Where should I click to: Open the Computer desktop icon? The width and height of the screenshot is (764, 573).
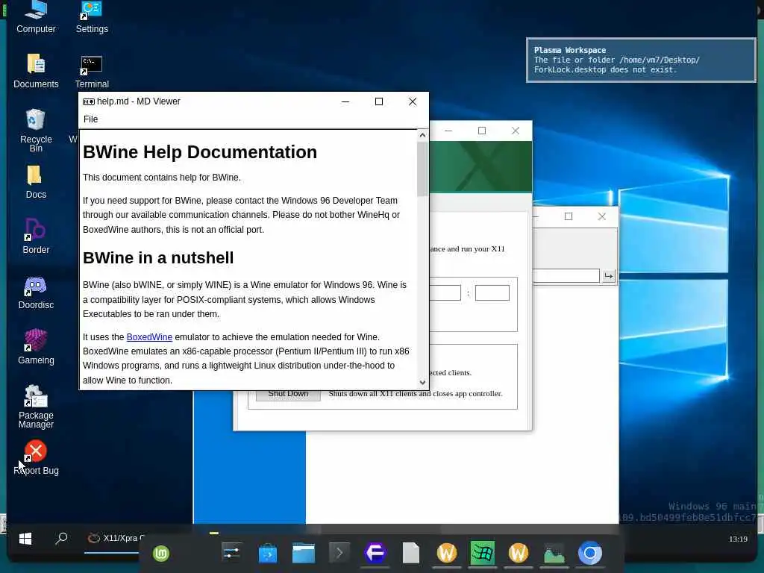36,19
